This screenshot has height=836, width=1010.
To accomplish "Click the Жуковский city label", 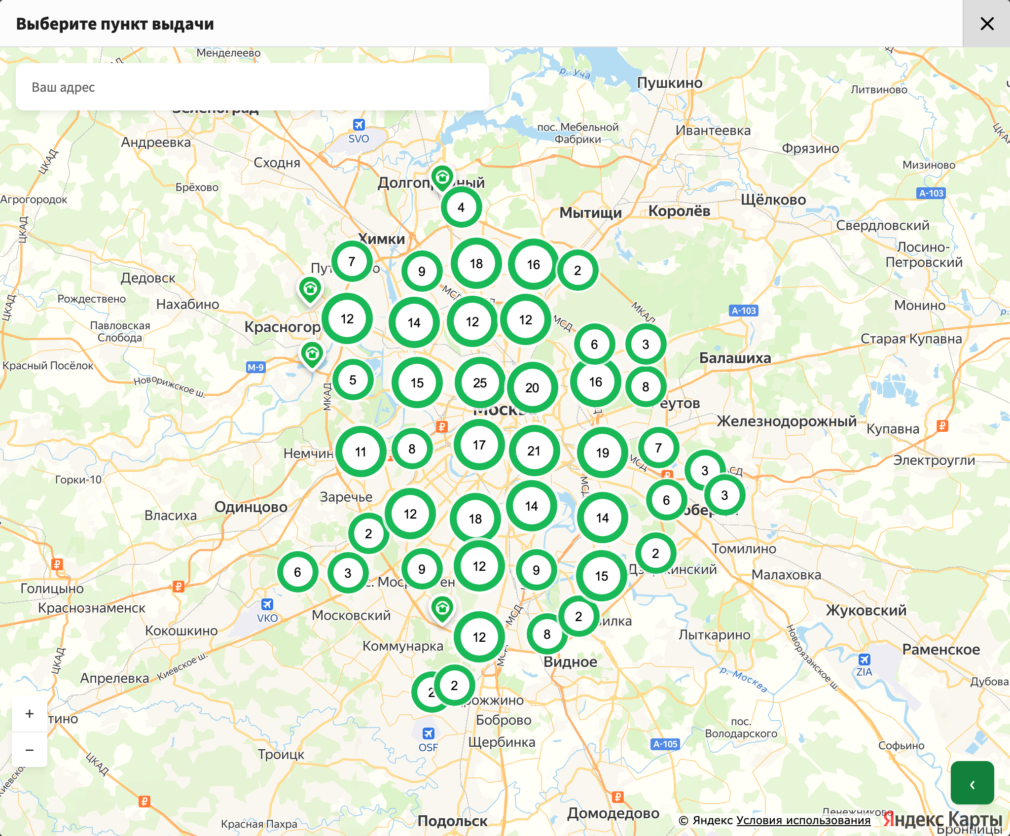I will [x=866, y=610].
